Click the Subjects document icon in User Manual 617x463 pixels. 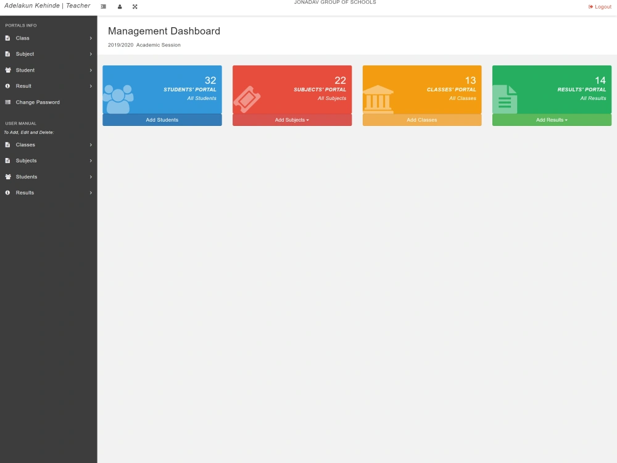pyautogui.click(x=7, y=161)
